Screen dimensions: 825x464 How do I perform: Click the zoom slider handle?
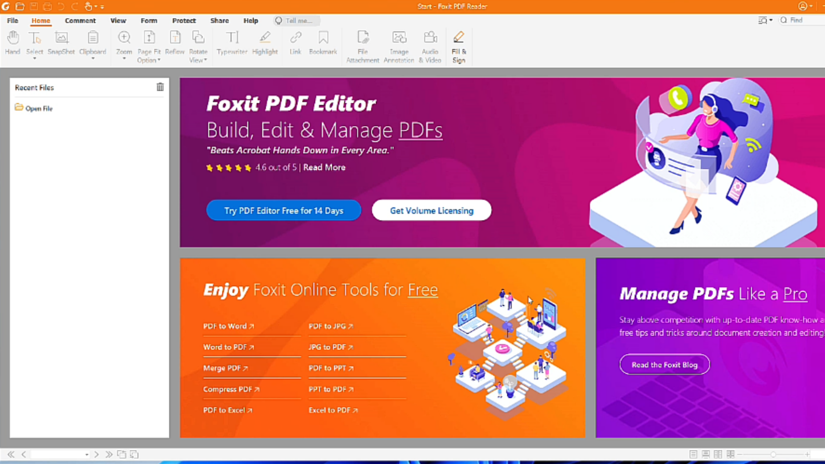pyautogui.click(x=773, y=454)
